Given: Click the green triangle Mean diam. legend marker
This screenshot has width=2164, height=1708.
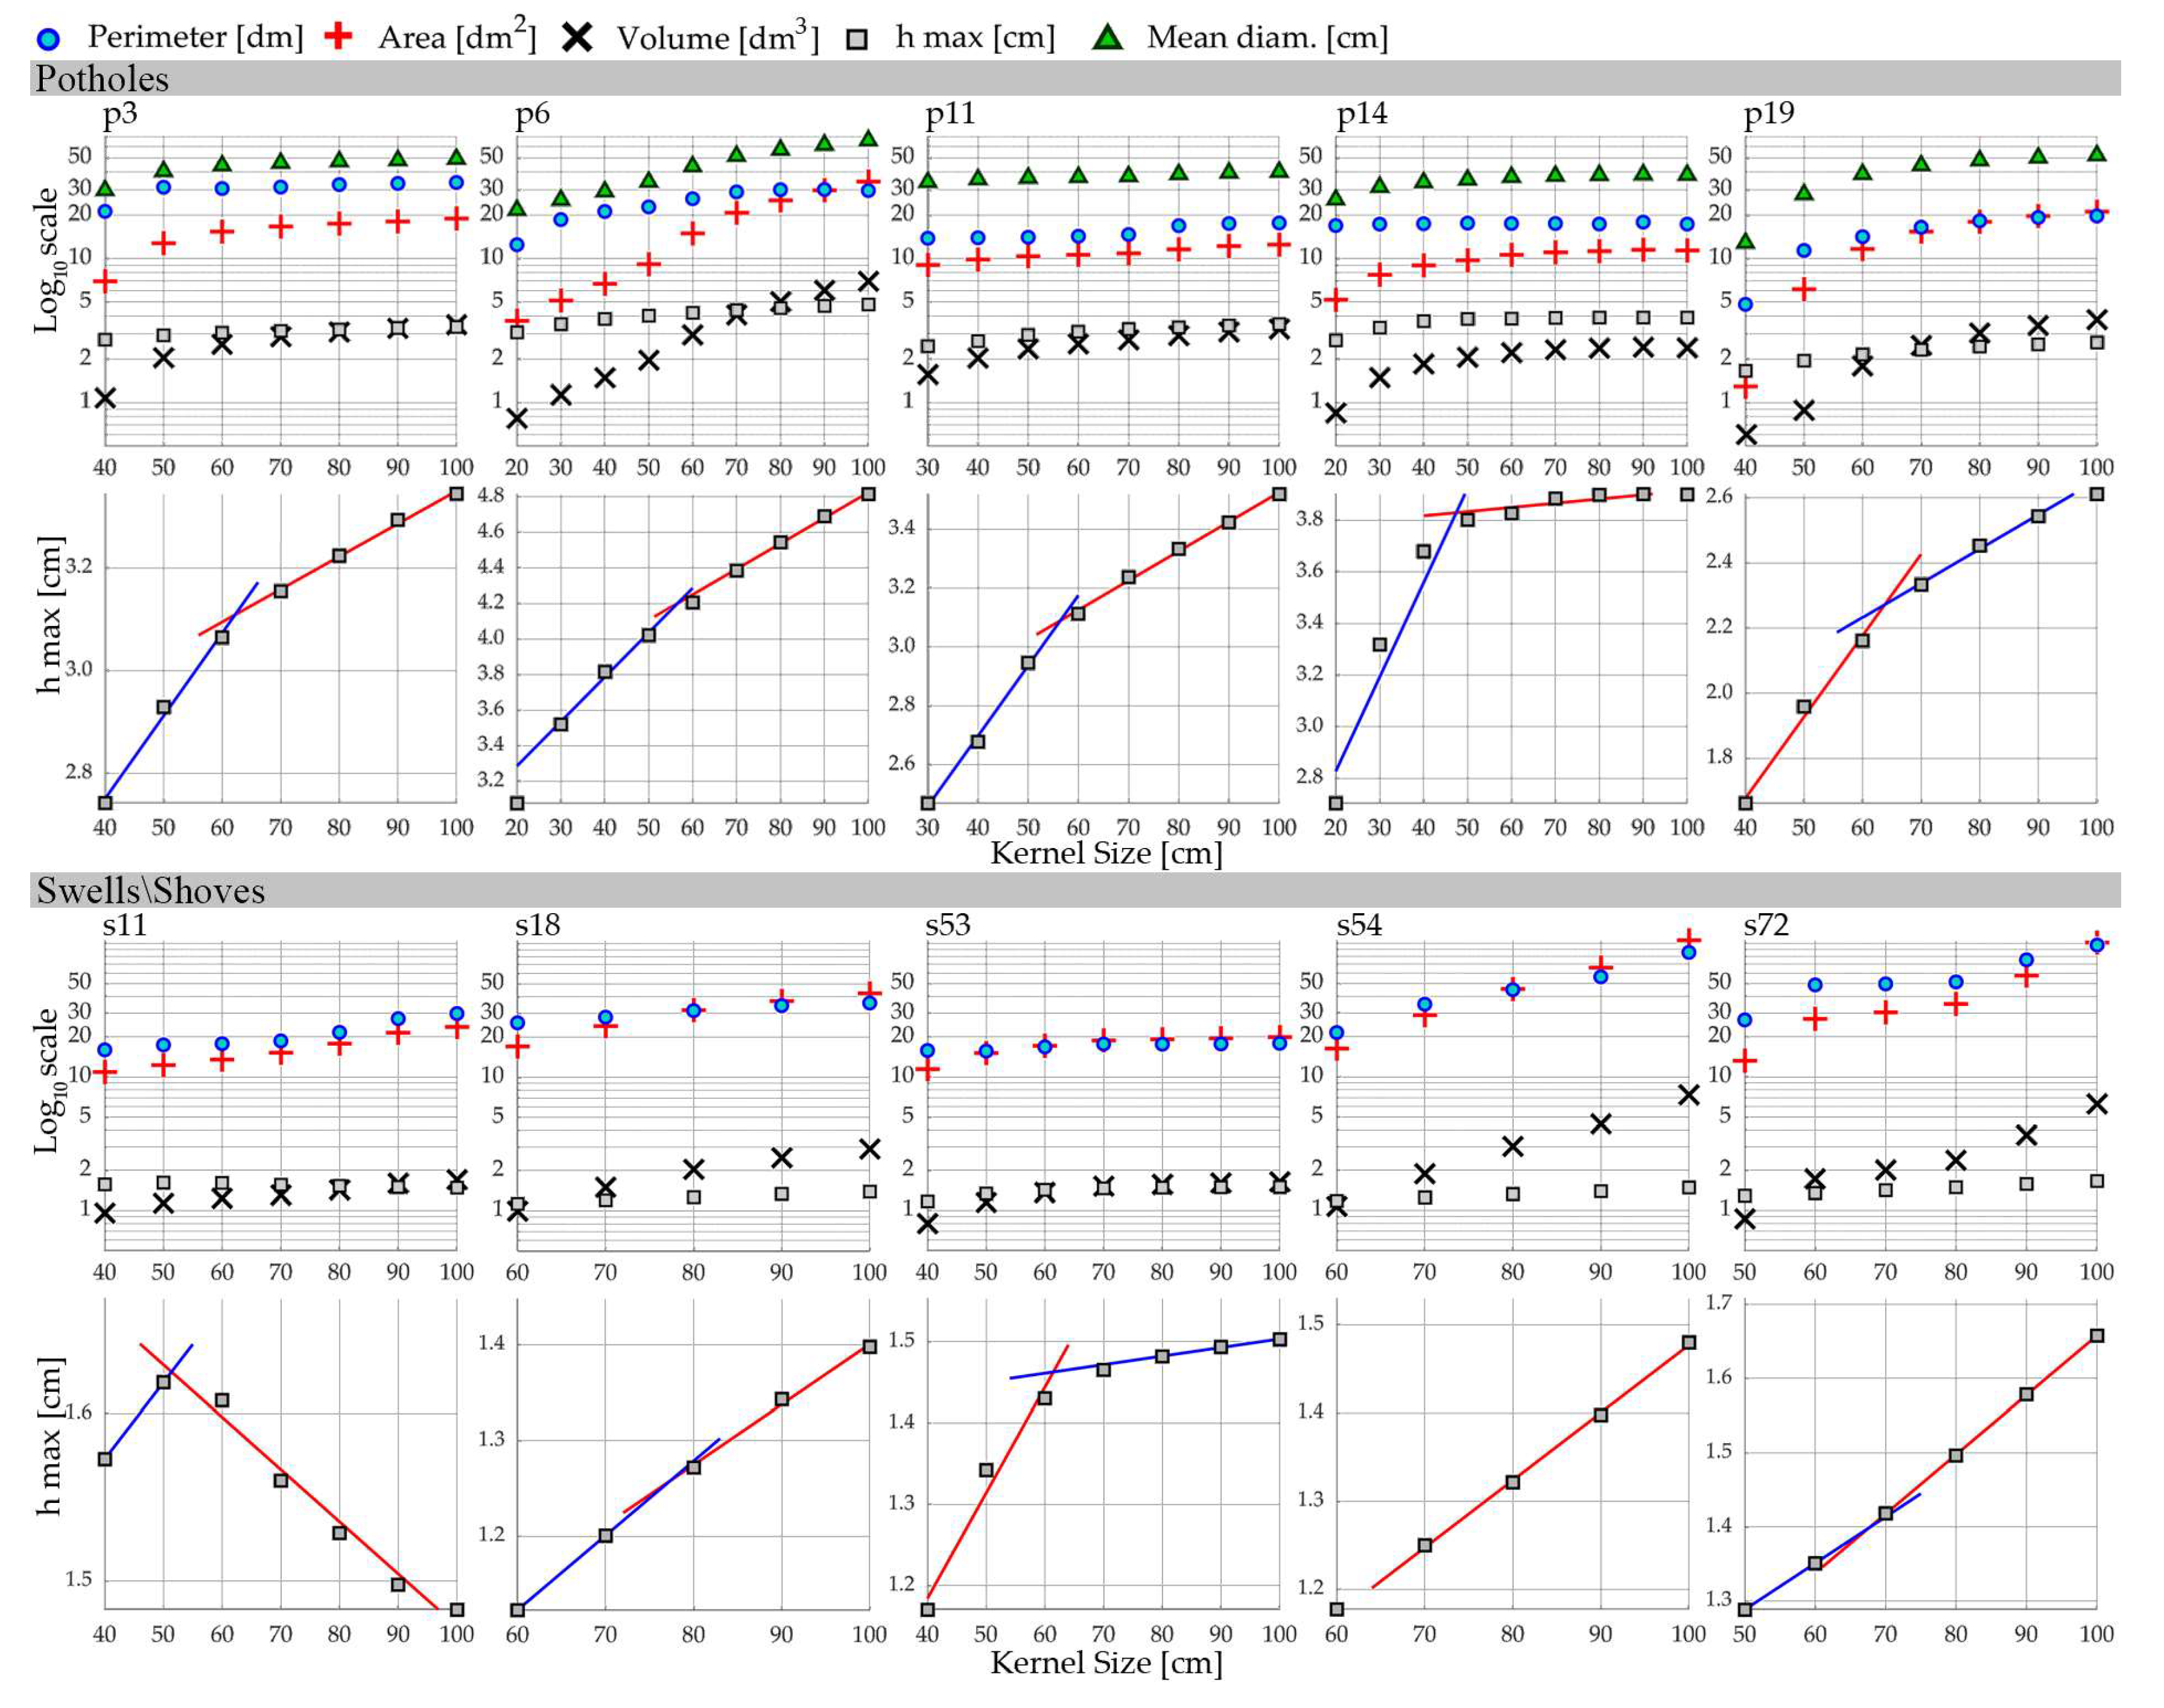Looking at the screenshot, I should pos(1108,38).
